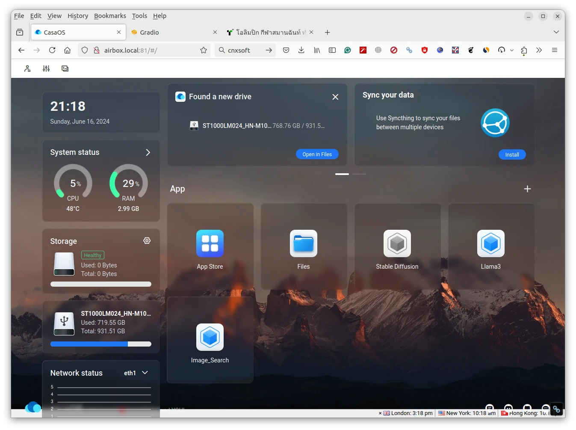The height and width of the screenshot is (430, 576).
Task: Expand System status details chevron
Action: click(x=148, y=152)
